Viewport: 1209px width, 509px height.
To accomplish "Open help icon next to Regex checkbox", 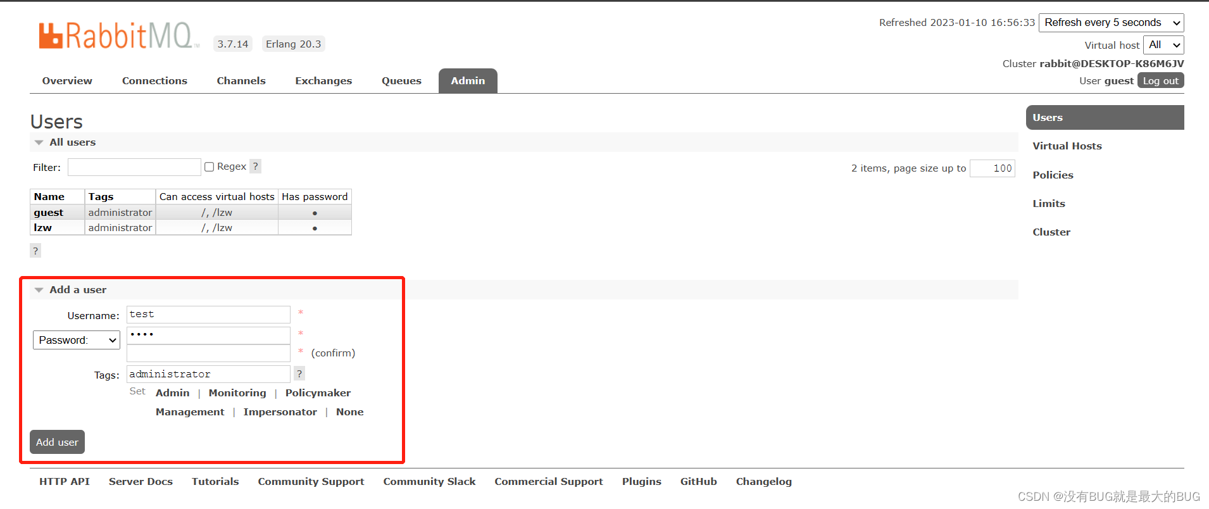I will click(x=255, y=167).
